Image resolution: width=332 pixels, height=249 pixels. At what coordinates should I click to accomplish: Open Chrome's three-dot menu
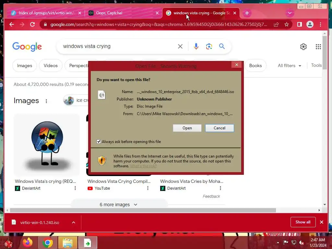pos(320,24)
